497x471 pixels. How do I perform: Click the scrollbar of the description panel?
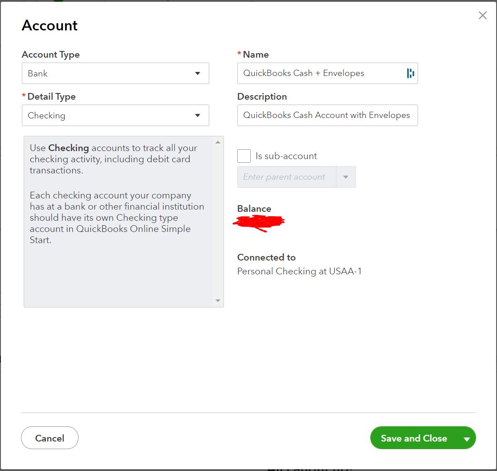click(218, 221)
